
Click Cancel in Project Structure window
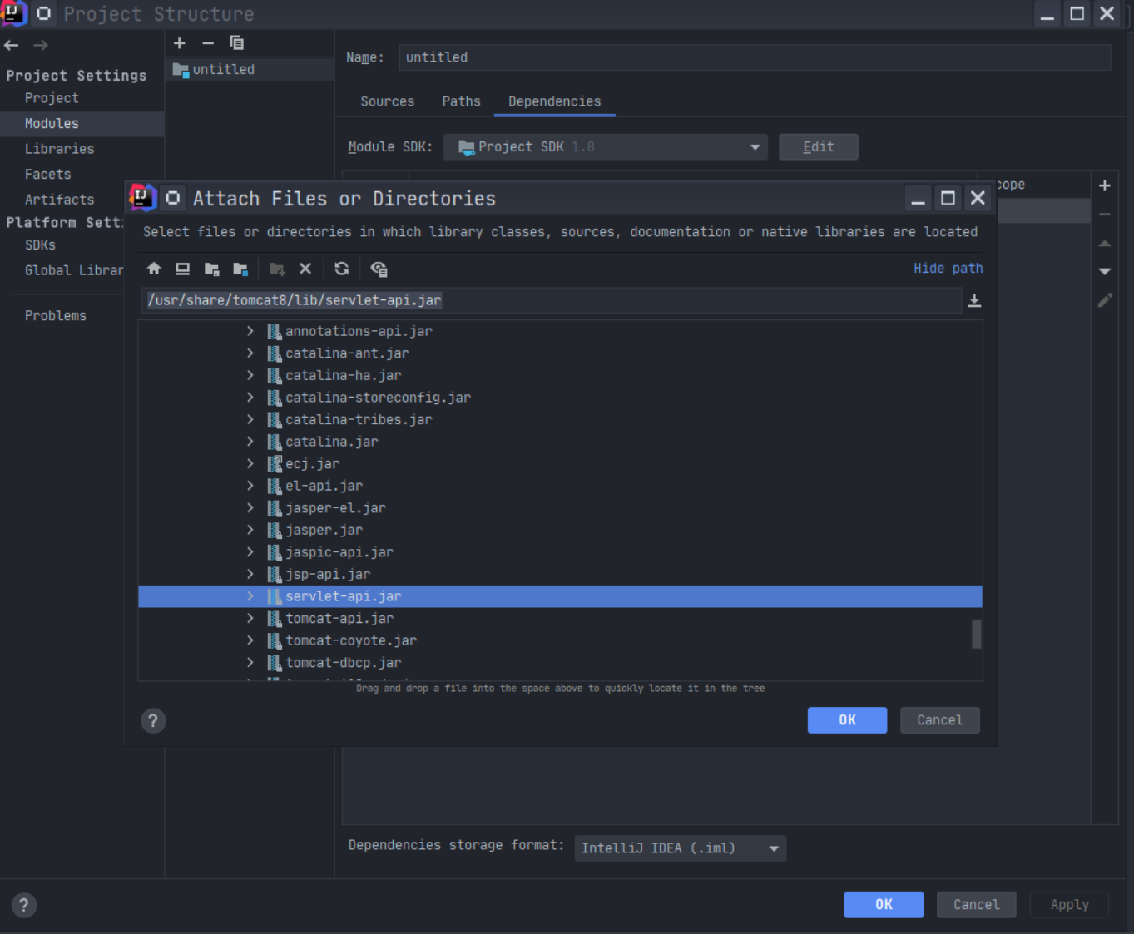(976, 905)
